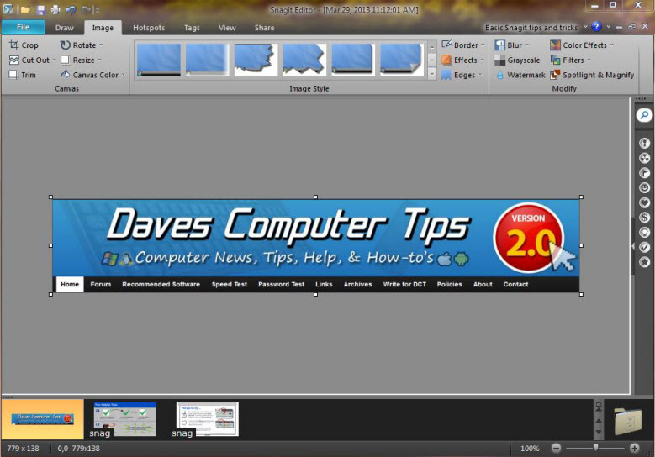The width and height of the screenshot is (655, 457).
Task: Open the Filters tool
Action: (x=568, y=60)
